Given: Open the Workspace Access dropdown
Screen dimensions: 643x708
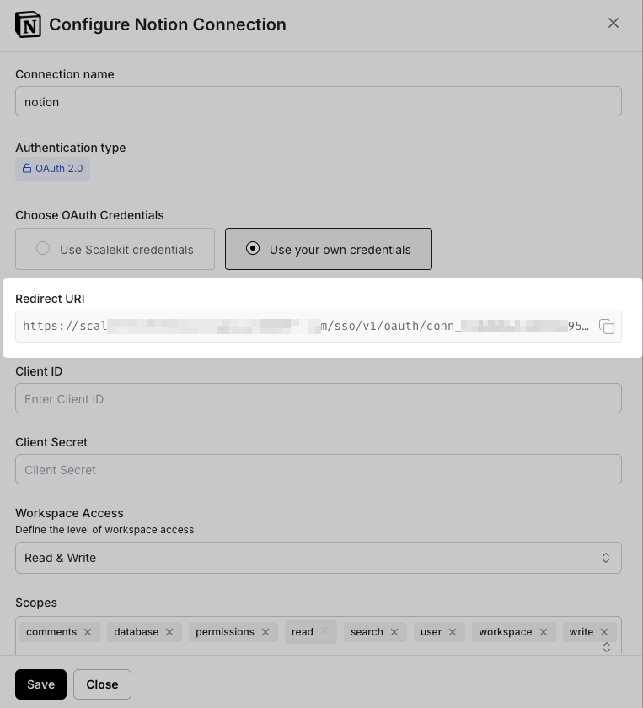Looking at the screenshot, I should pos(318,558).
